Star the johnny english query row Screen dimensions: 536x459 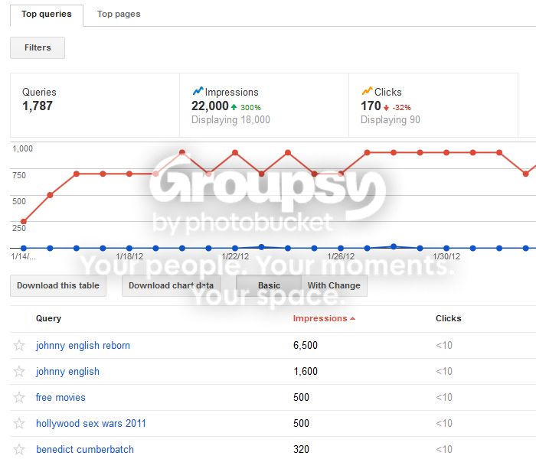click(x=19, y=371)
